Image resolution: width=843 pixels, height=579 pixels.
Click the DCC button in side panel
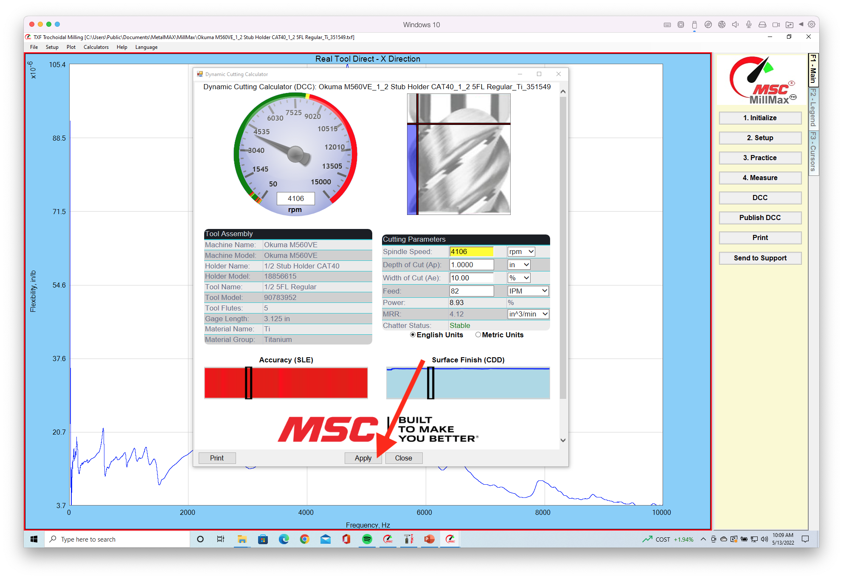click(760, 198)
